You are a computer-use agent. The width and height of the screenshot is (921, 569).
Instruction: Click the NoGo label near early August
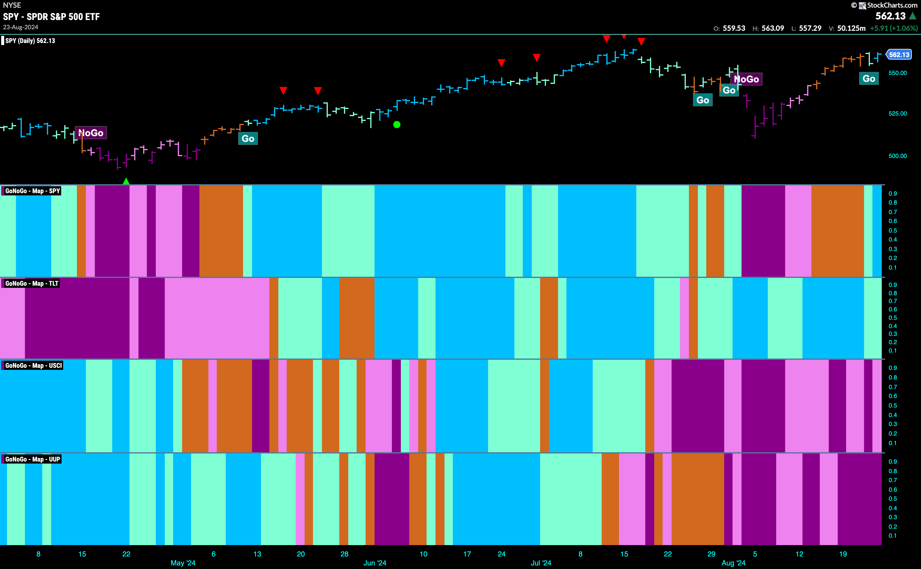point(746,79)
